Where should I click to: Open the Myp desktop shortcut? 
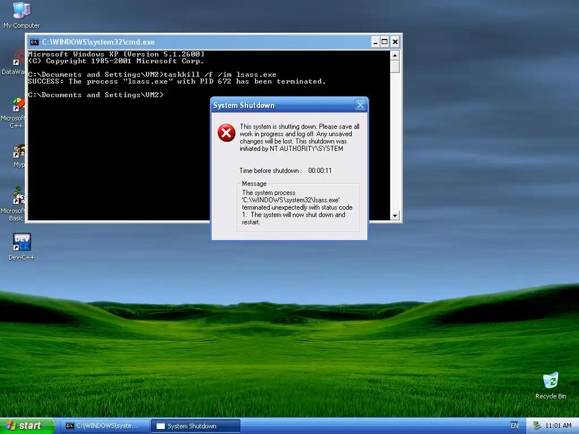click(19, 156)
